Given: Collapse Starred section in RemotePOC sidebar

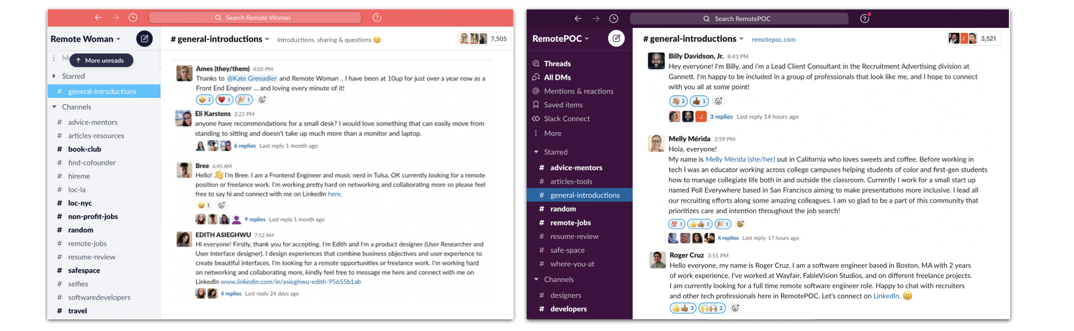Looking at the screenshot, I should [536, 152].
